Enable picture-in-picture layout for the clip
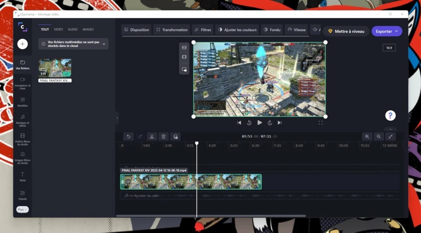The image size is (421, 233). 184,69
